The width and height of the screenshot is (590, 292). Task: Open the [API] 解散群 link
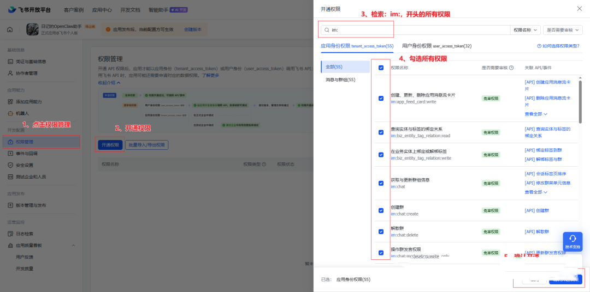[x=537, y=232]
